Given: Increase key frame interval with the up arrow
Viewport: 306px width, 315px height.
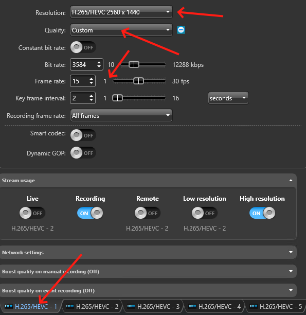Looking at the screenshot, I should tap(92, 96).
